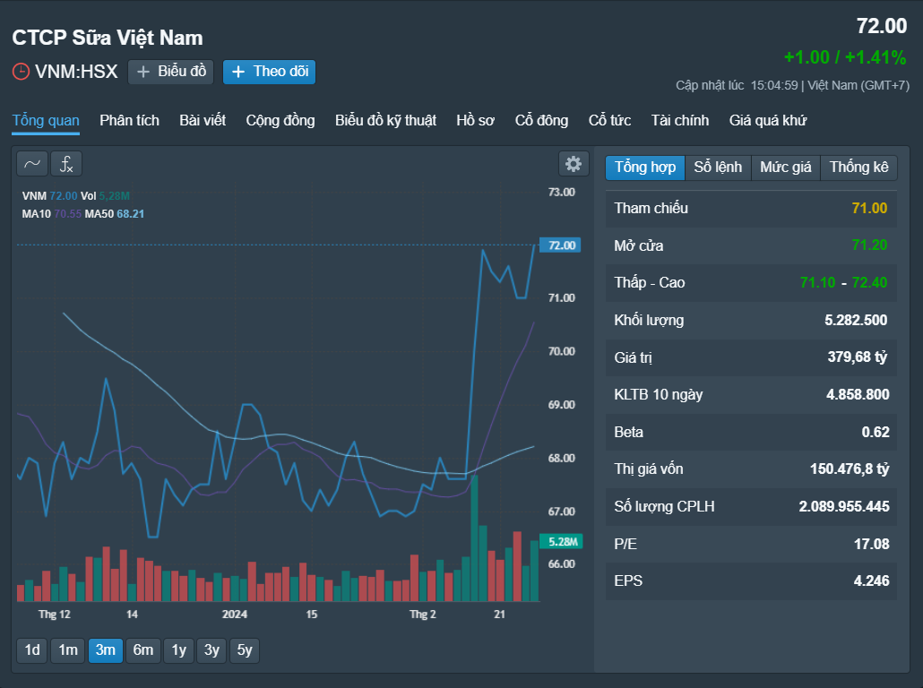Click the MA50 68.21 legend entry

pos(114,214)
